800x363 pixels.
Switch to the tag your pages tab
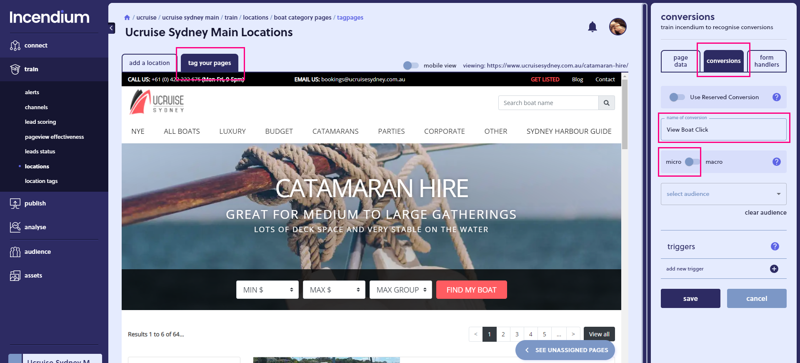(210, 63)
